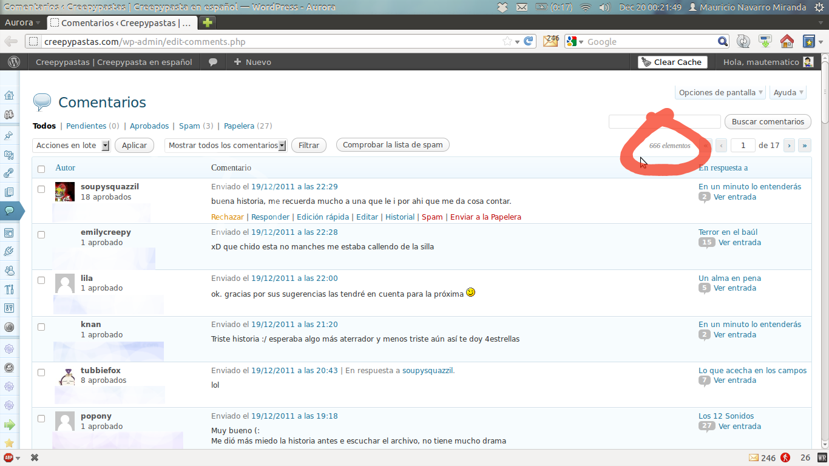This screenshot has width=829, height=466.
Task: Reload the page with the refresh icon
Action: 529,41
